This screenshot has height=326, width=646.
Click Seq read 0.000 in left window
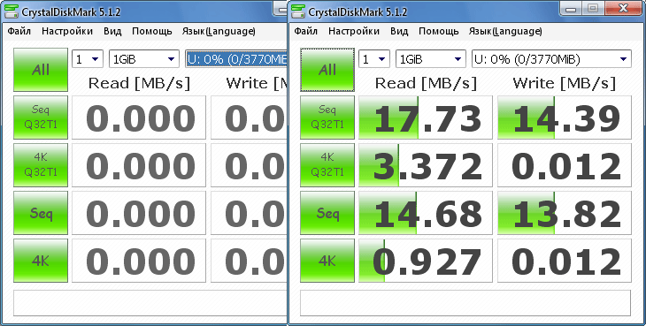click(139, 213)
